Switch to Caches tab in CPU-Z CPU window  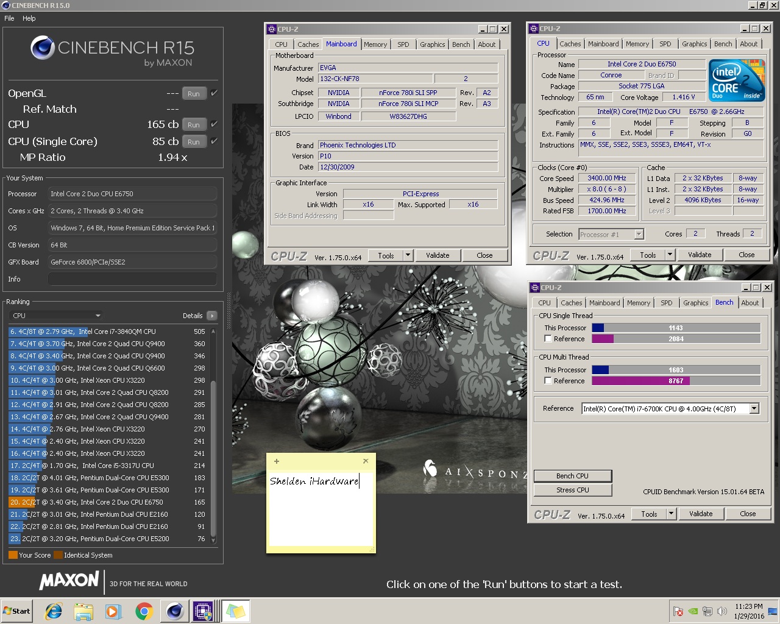[570, 44]
